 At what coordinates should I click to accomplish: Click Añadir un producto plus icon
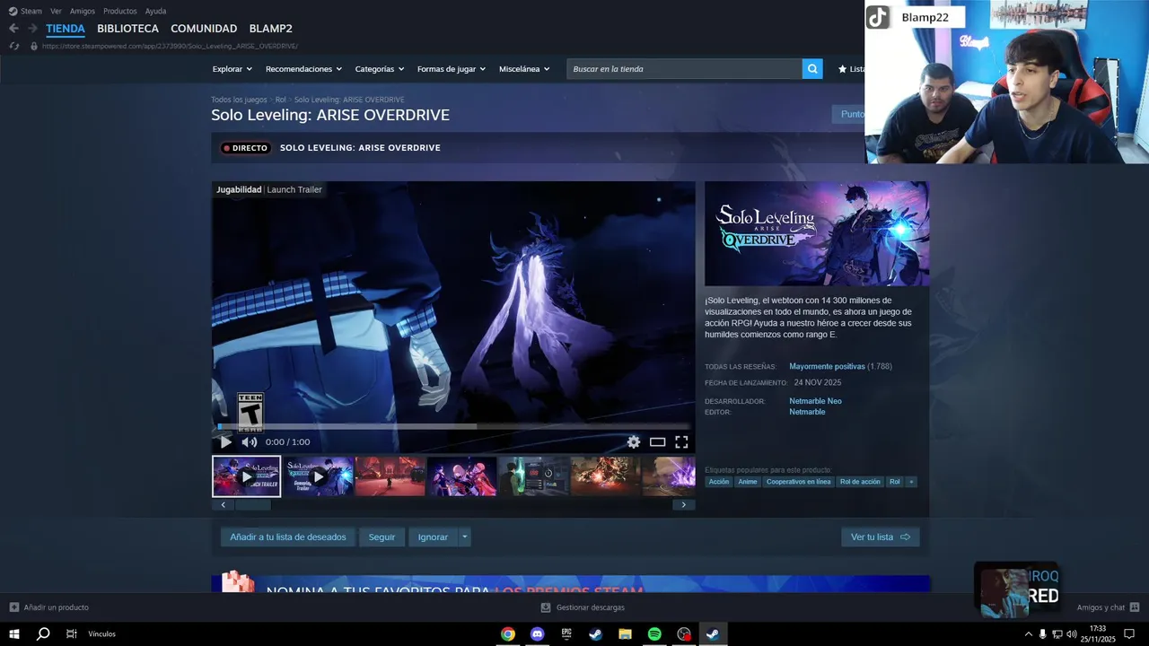(x=13, y=607)
